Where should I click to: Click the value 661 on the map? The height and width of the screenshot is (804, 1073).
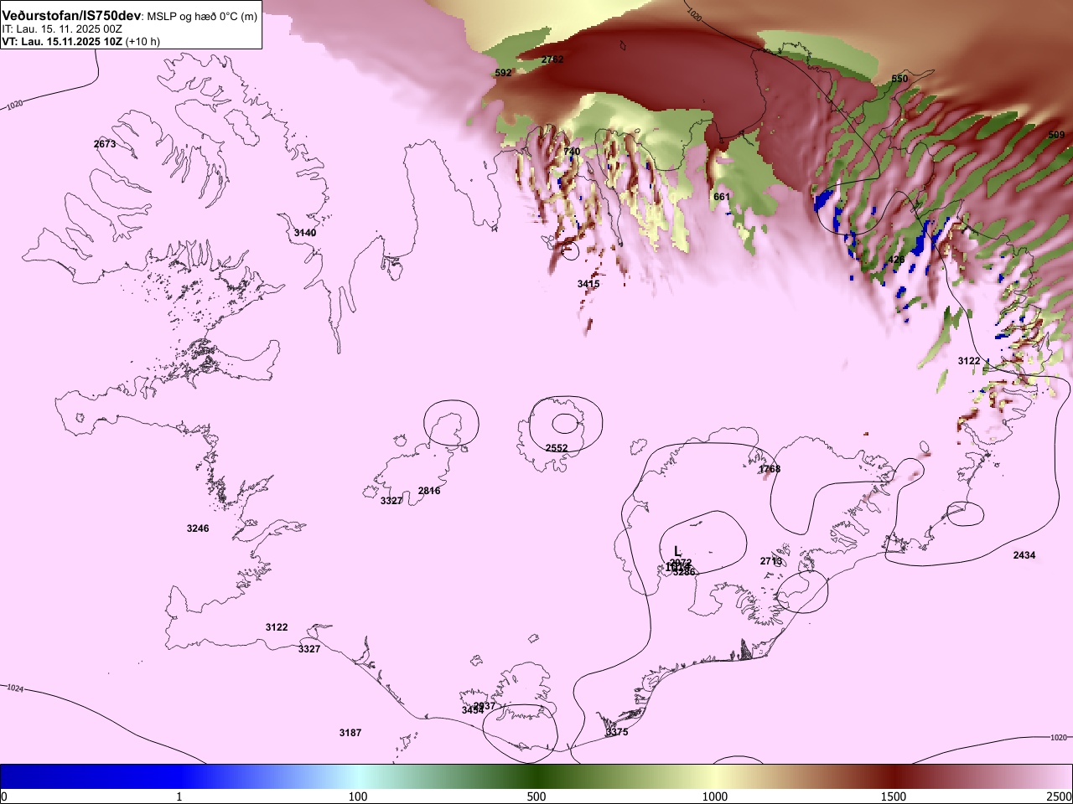coord(722,197)
